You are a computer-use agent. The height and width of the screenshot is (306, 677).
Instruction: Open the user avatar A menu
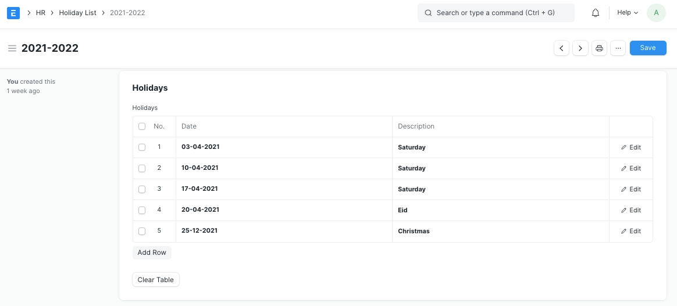point(656,13)
